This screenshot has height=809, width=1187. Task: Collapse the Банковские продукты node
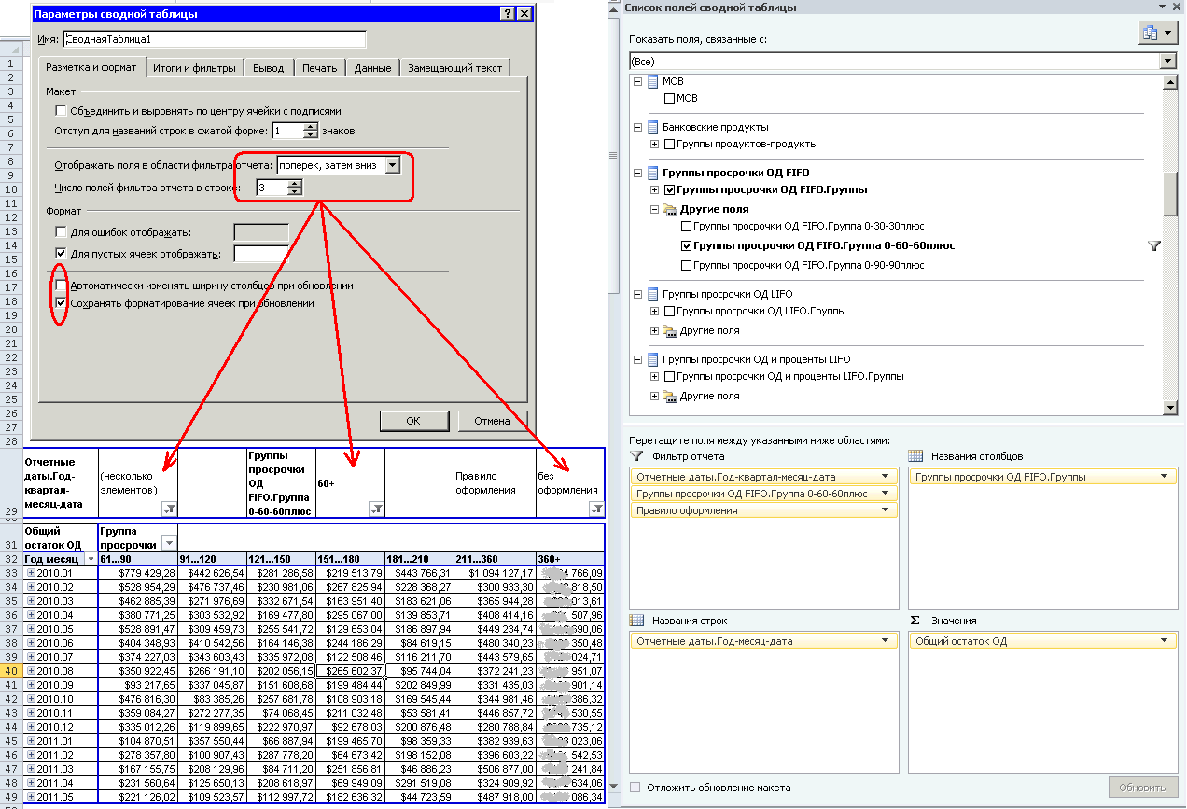638,127
